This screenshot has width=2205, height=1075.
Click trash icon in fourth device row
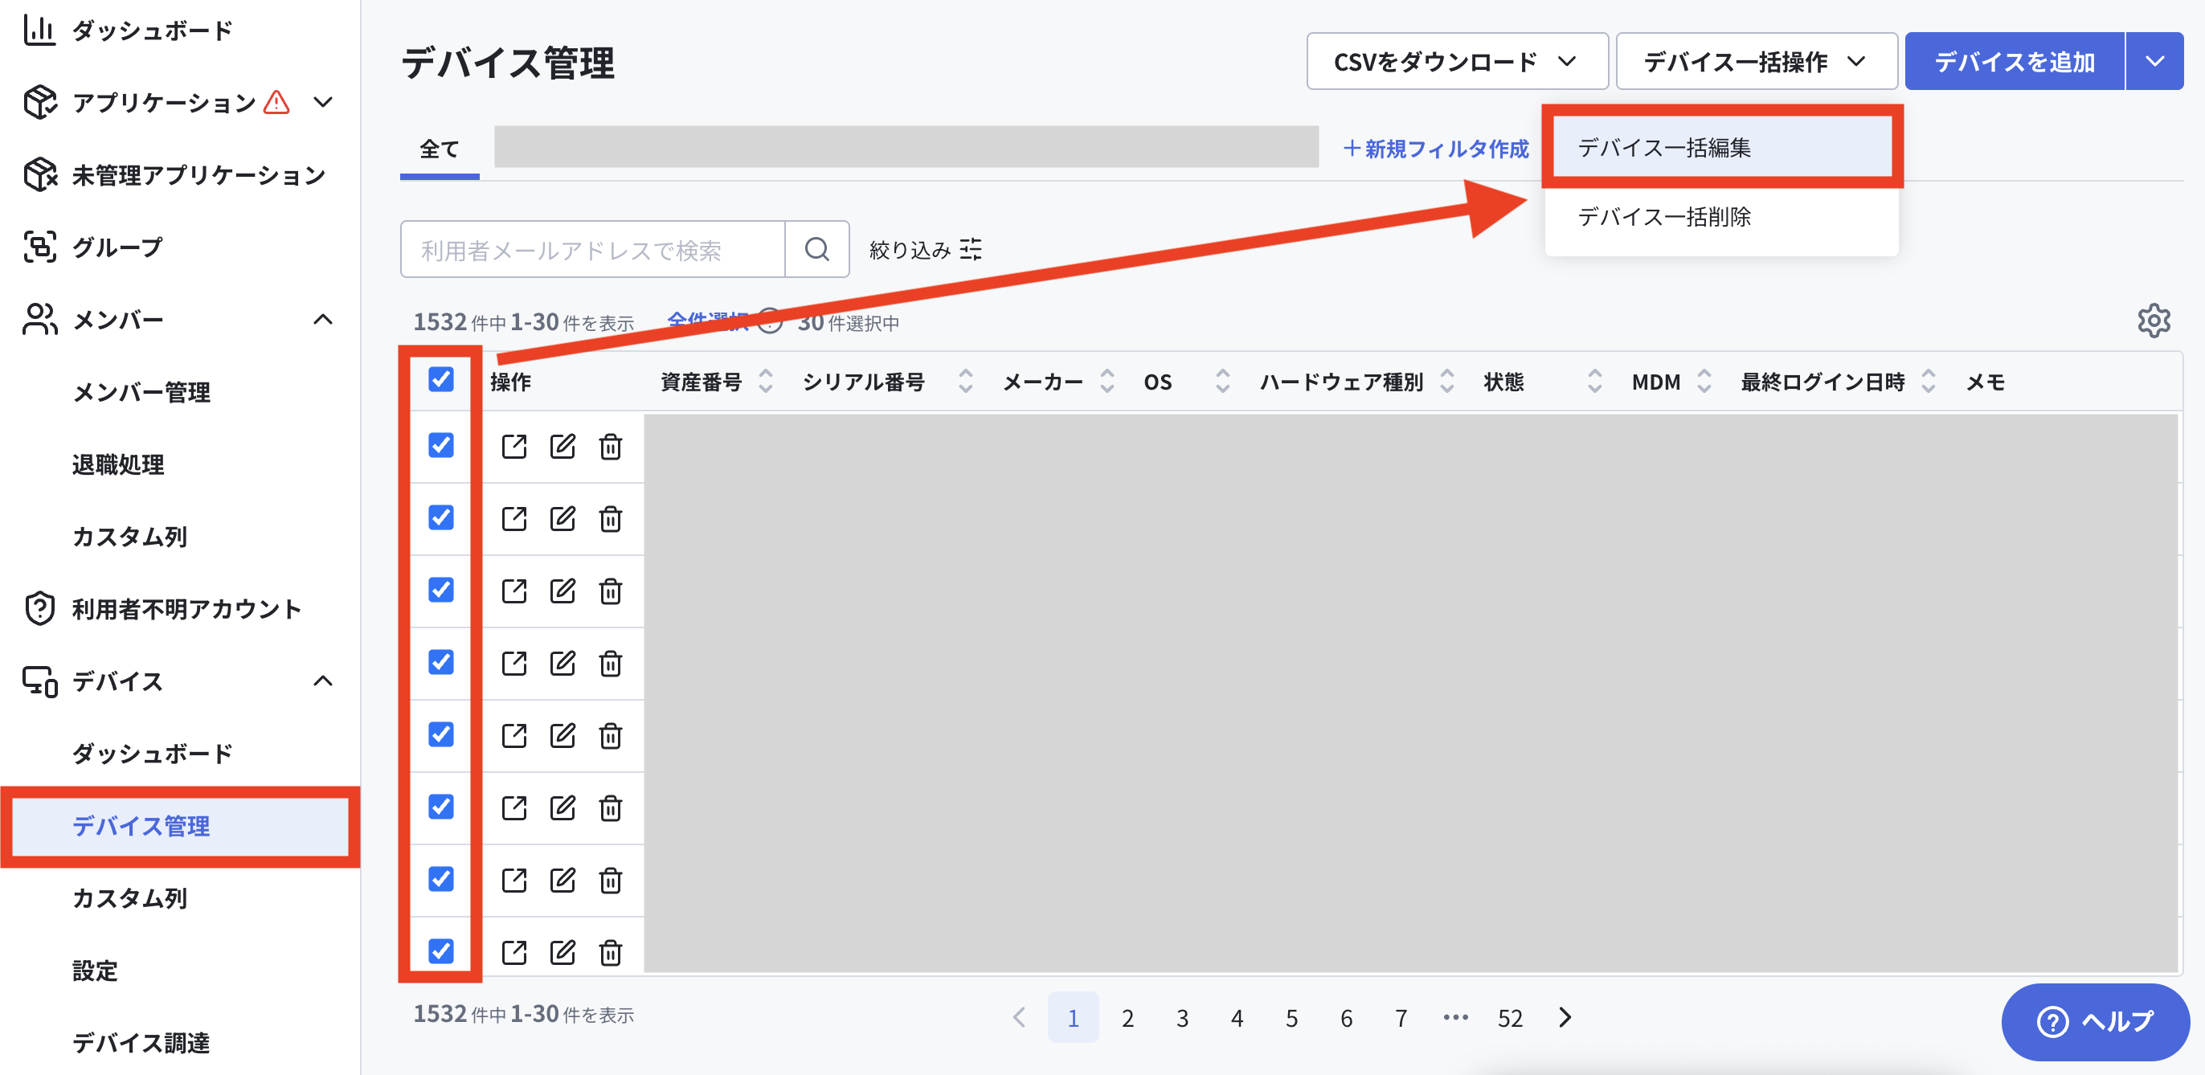pyautogui.click(x=611, y=664)
